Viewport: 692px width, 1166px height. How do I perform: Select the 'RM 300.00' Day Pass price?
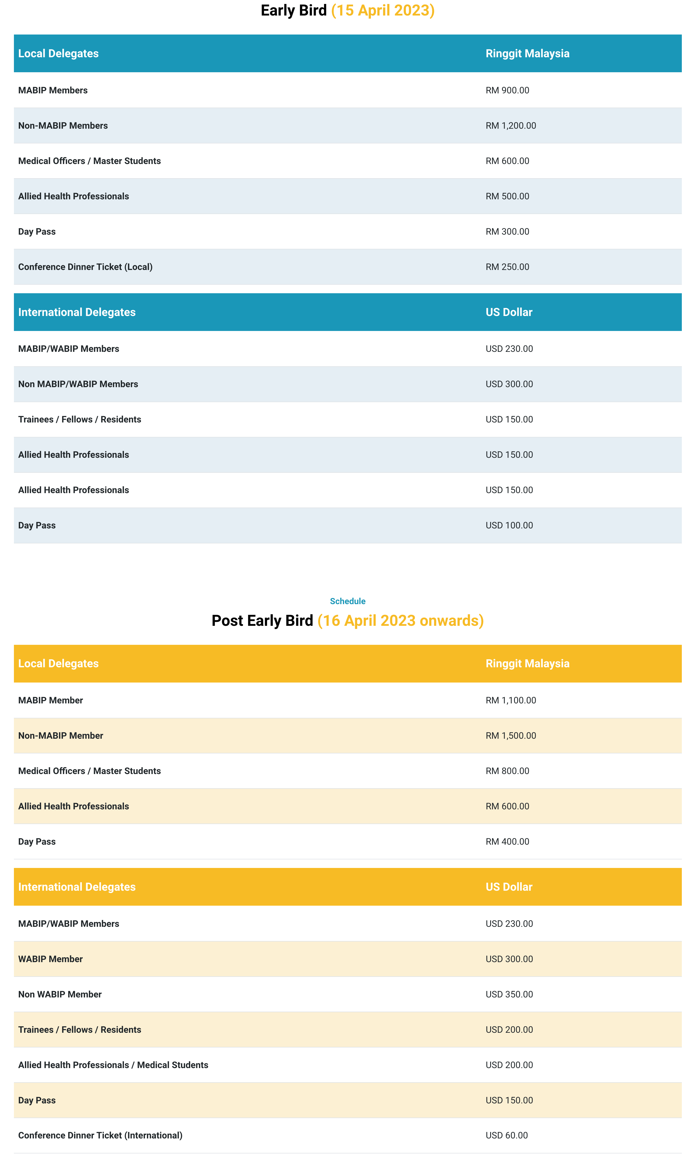pos(507,232)
